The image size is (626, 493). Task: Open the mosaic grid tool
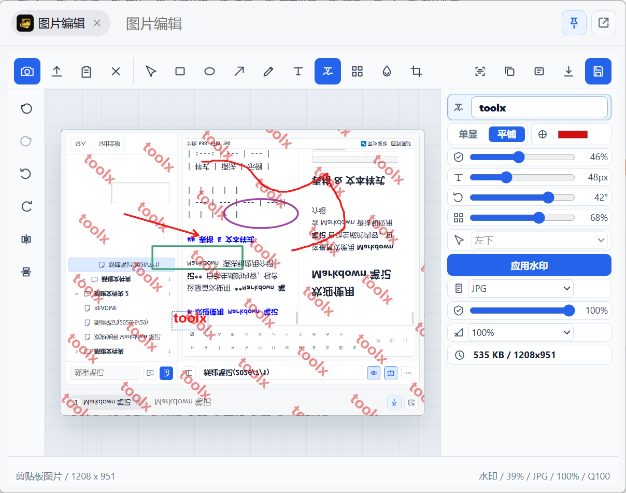pos(357,72)
